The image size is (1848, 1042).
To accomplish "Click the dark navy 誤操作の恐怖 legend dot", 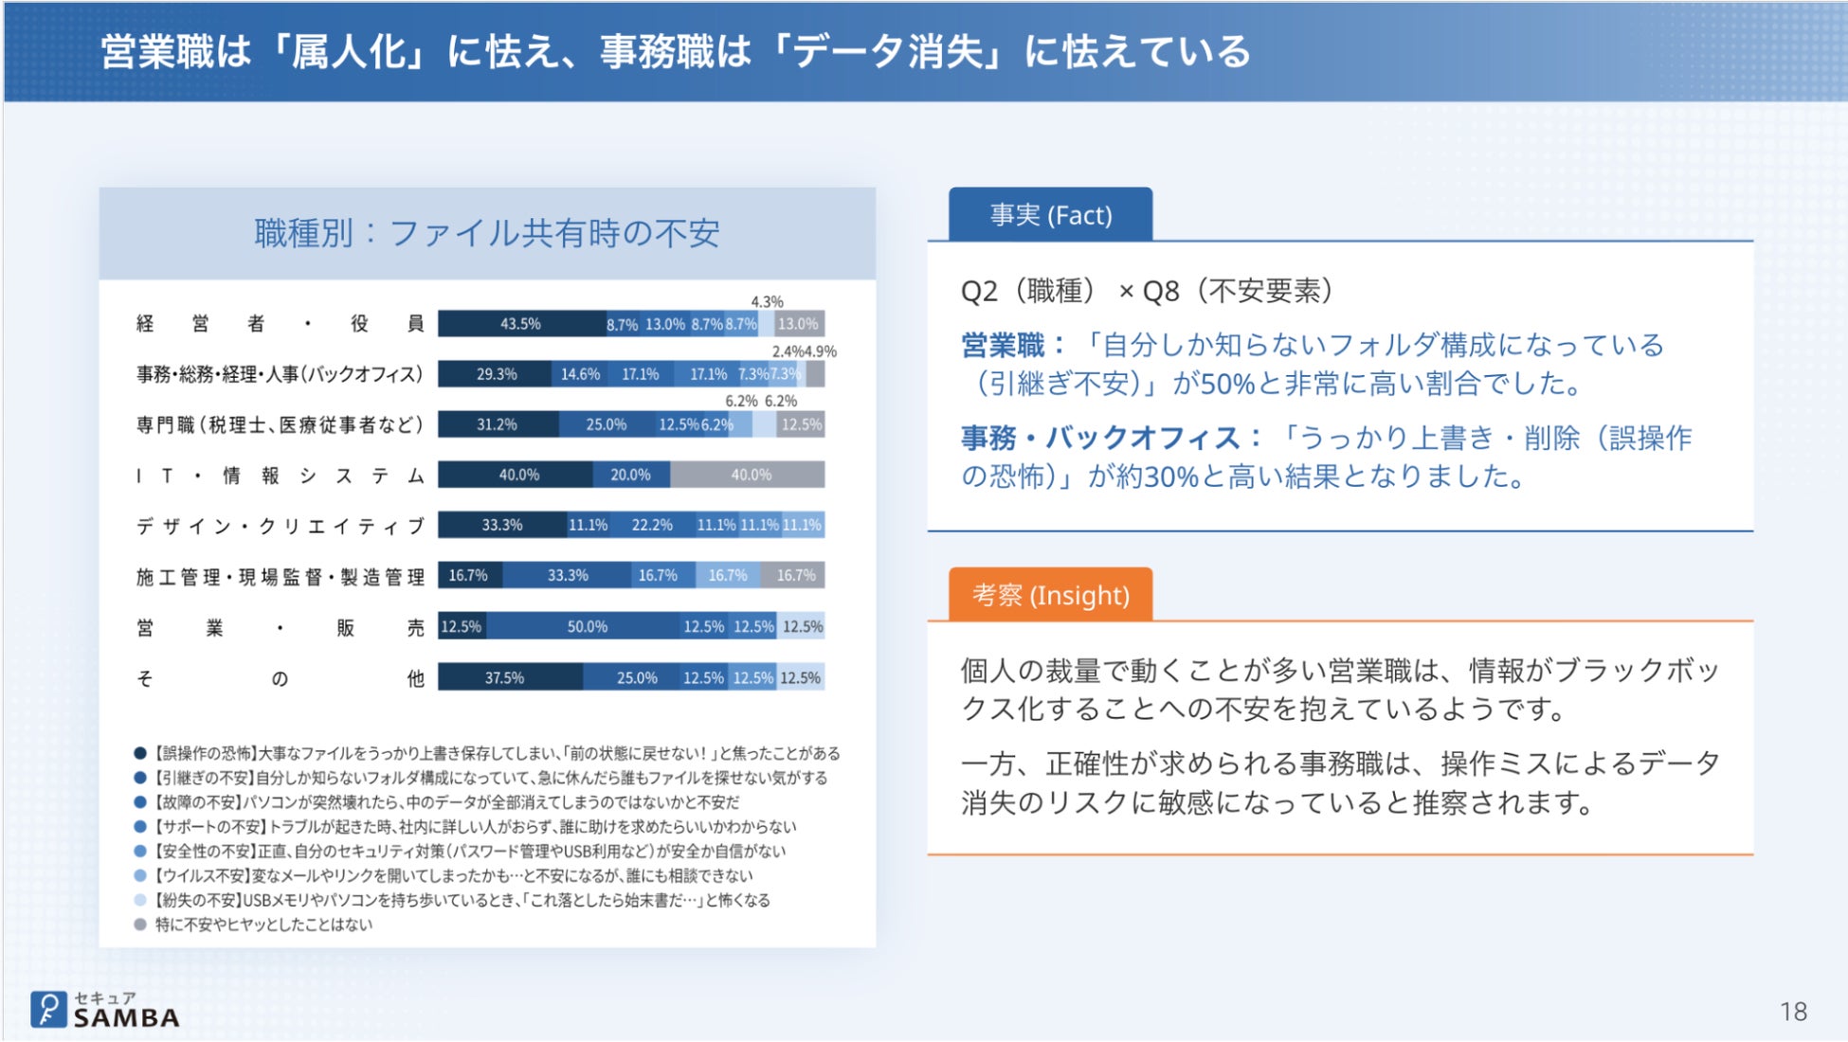I will (140, 753).
